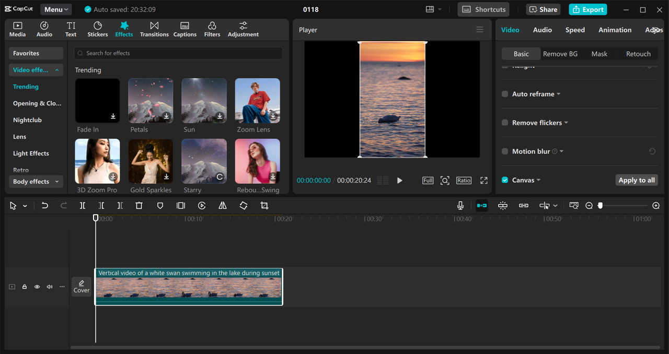Click the fullscreen expand icon in Player

484,180
